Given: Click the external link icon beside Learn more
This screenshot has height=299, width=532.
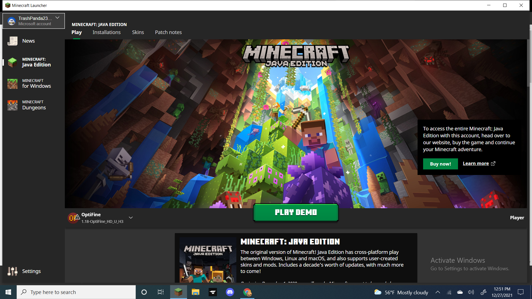Looking at the screenshot, I should (493, 164).
